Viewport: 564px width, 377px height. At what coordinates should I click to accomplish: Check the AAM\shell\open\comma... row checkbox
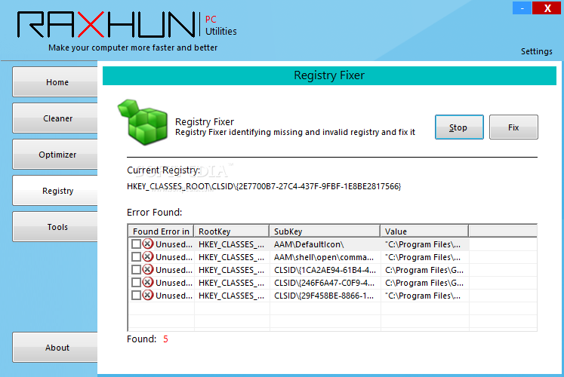tap(136, 257)
